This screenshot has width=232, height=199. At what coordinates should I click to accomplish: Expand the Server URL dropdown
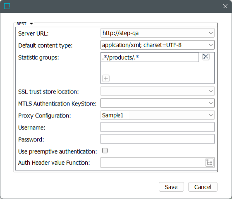pyautogui.click(x=211, y=33)
